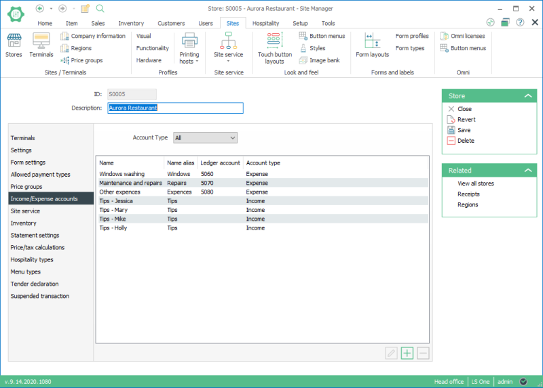The height and width of the screenshot is (388, 543).
Task: Click the green plus circle icon top right
Action: click(490, 22)
